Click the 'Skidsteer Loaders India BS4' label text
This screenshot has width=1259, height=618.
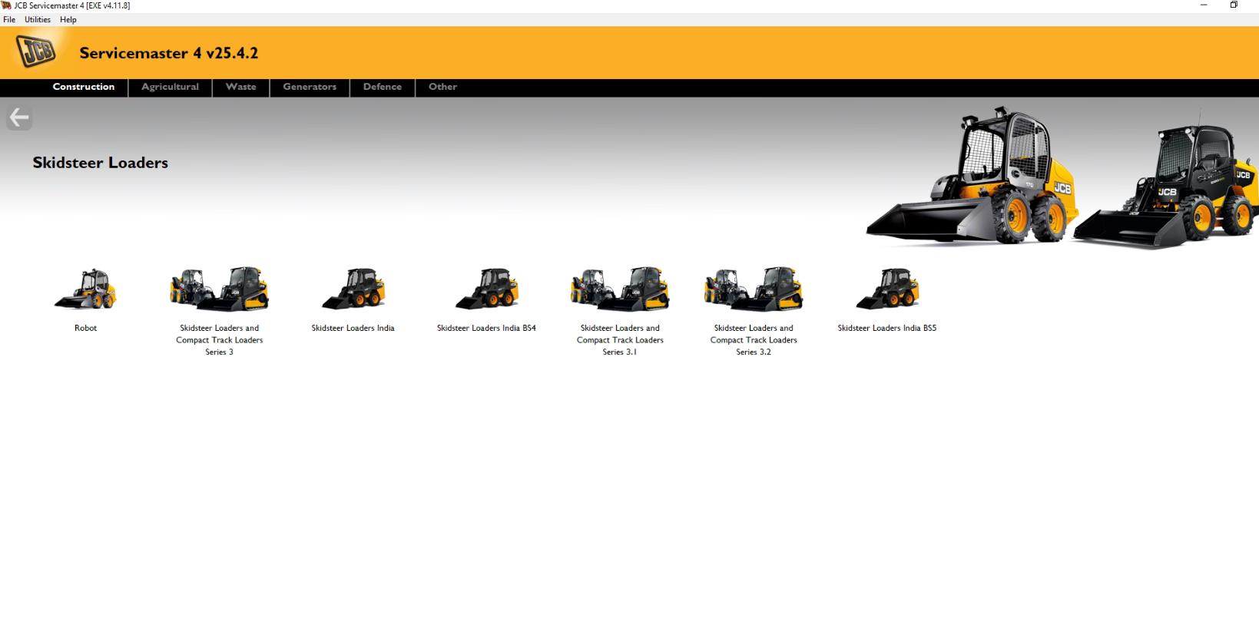pyautogui.click(x=486, y=328)
